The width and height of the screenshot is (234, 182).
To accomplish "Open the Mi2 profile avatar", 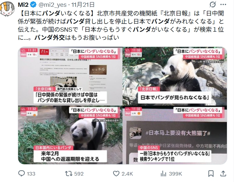I will click(x=7, y=9).
